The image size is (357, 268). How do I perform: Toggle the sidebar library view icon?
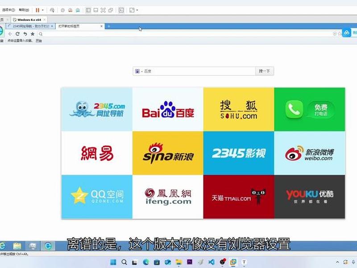tap(88, 10)
